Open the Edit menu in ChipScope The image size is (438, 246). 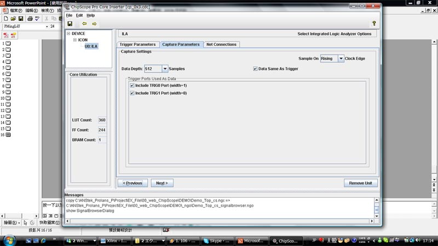point(79,15)
